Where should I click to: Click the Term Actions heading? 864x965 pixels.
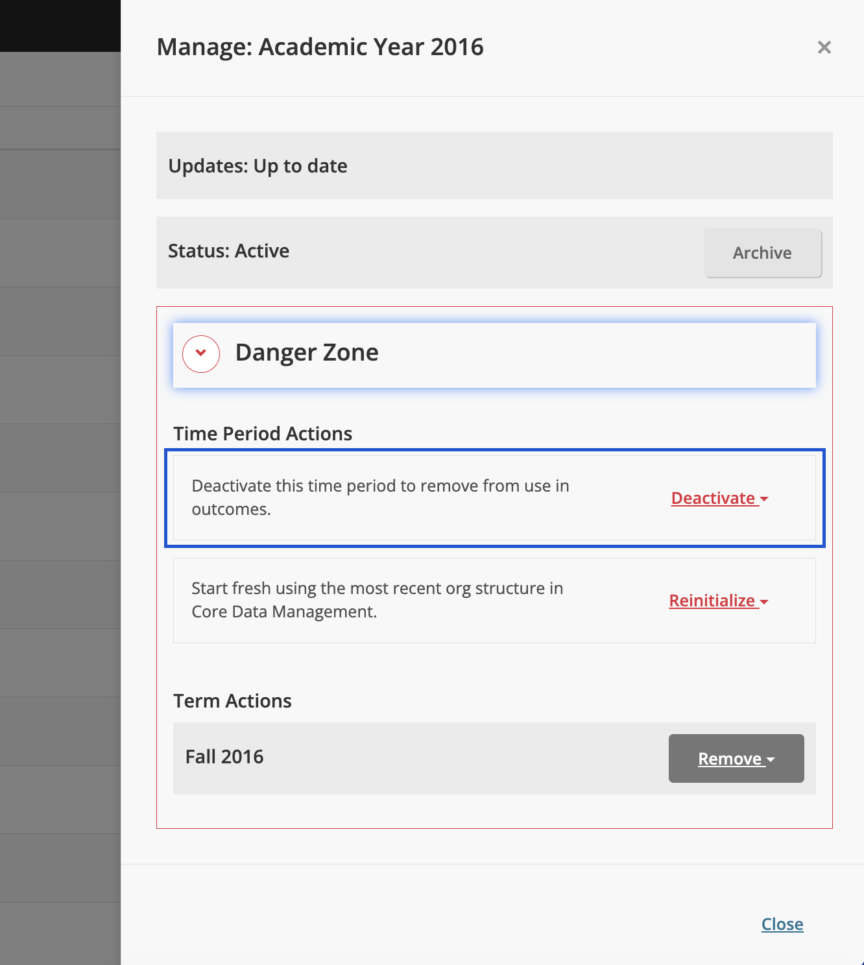pyautogui.click(x=232, y=700)
